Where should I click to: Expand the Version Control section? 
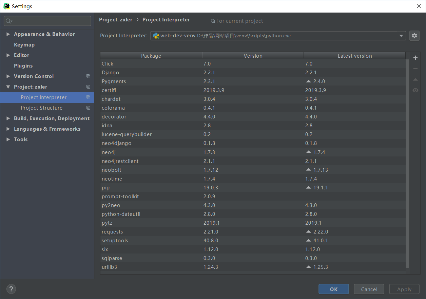coord(8,76)
